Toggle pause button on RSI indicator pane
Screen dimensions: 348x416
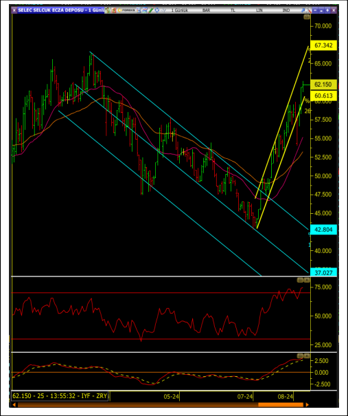point(300,280)
